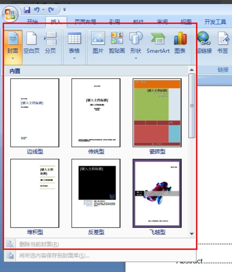Insert a SmartArt graphic

[x=158, y=43]
